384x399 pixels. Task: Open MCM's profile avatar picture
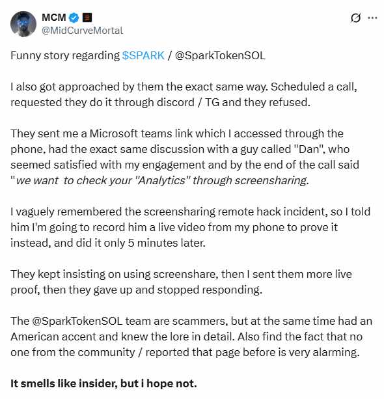[23, 24]
